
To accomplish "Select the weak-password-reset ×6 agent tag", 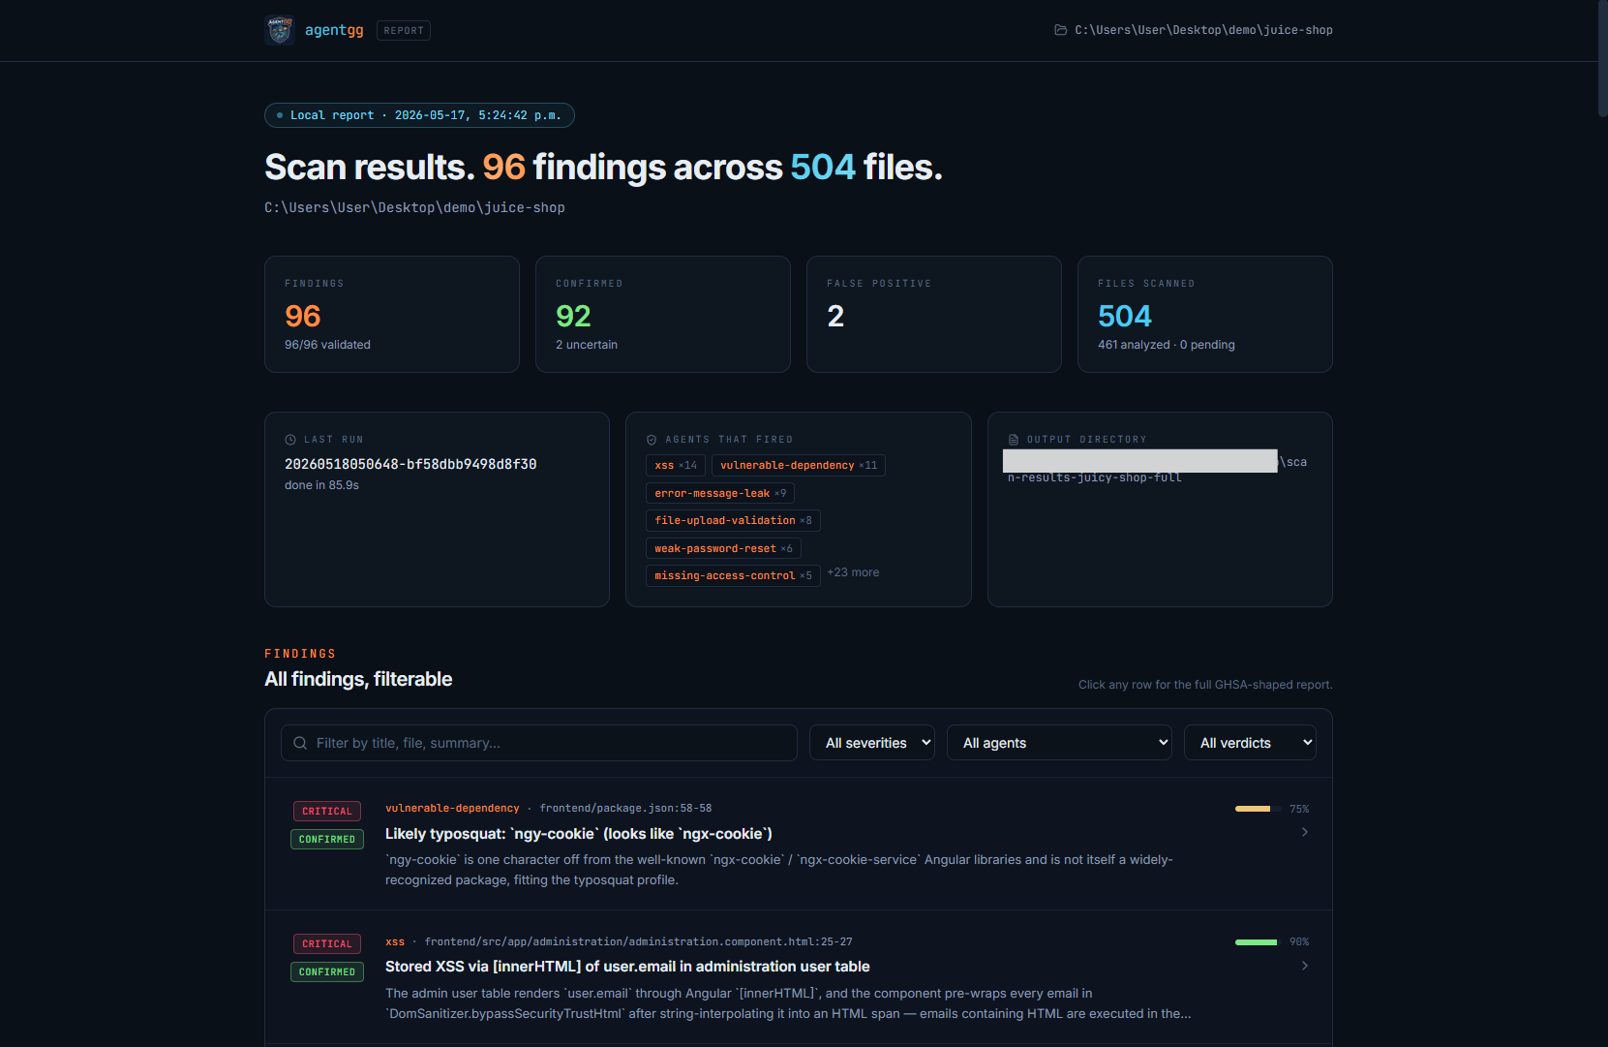I will (723, 548).
